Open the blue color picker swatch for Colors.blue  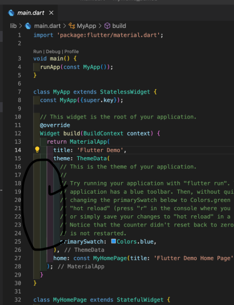coord(113,242)
